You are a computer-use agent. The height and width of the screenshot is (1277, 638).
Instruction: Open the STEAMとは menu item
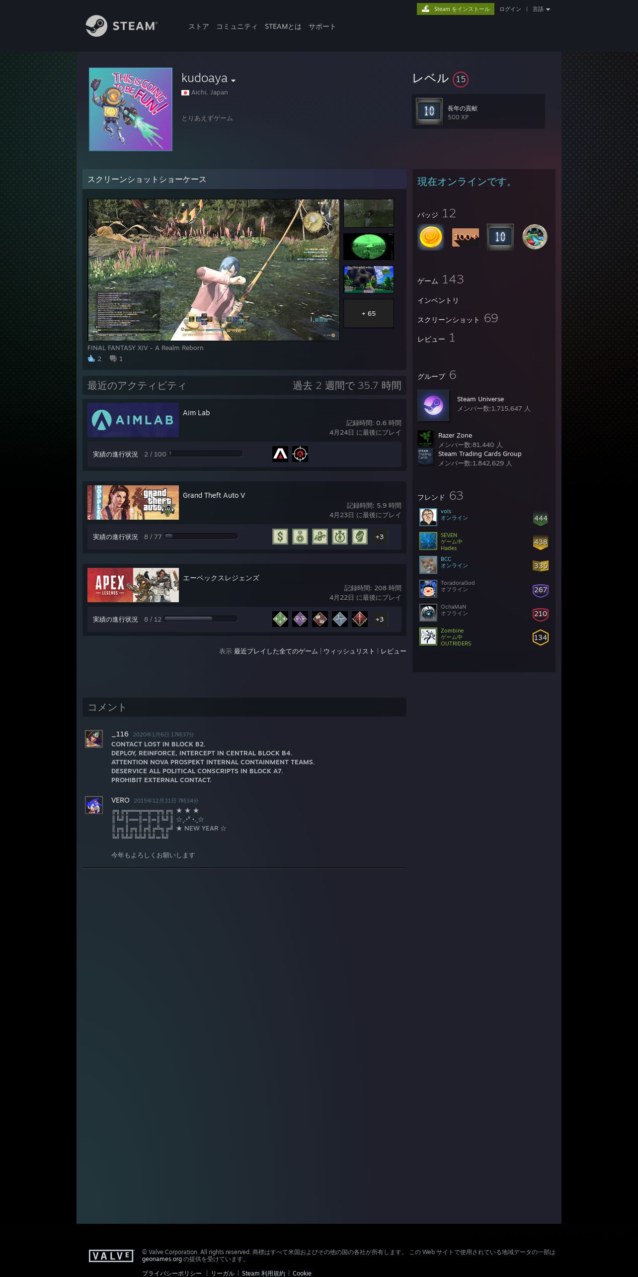tap(283, 26)
